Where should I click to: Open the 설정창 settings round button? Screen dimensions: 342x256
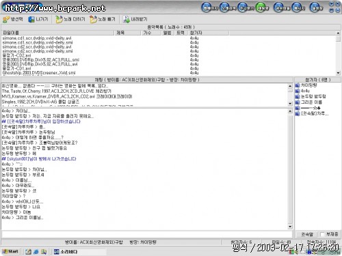pos(316,8)
